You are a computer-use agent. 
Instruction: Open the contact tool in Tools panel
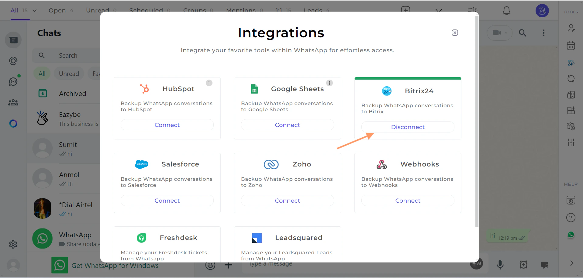point(571,28)
